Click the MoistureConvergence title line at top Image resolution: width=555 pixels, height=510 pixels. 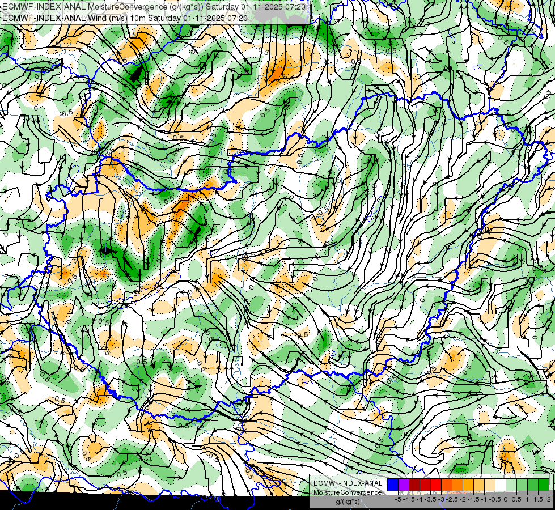coord(154,7)
